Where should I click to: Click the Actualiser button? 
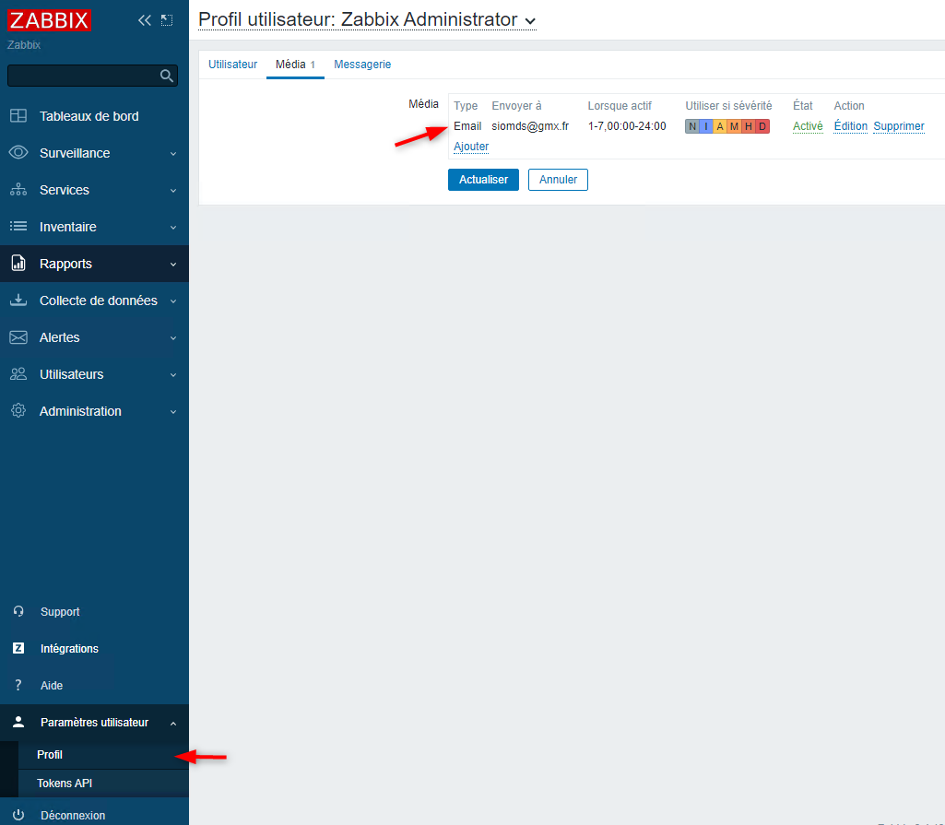coord(483,180)
